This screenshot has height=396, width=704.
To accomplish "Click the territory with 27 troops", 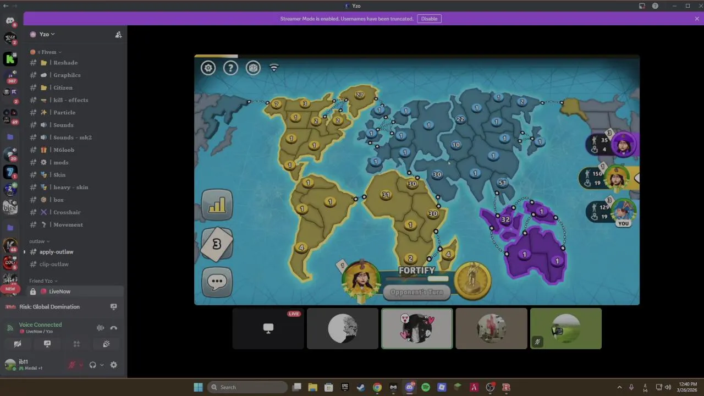I will (x=359, y=95).
